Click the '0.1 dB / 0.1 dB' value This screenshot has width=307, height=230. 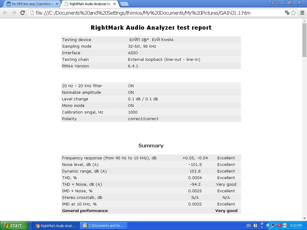coord(143,99)
